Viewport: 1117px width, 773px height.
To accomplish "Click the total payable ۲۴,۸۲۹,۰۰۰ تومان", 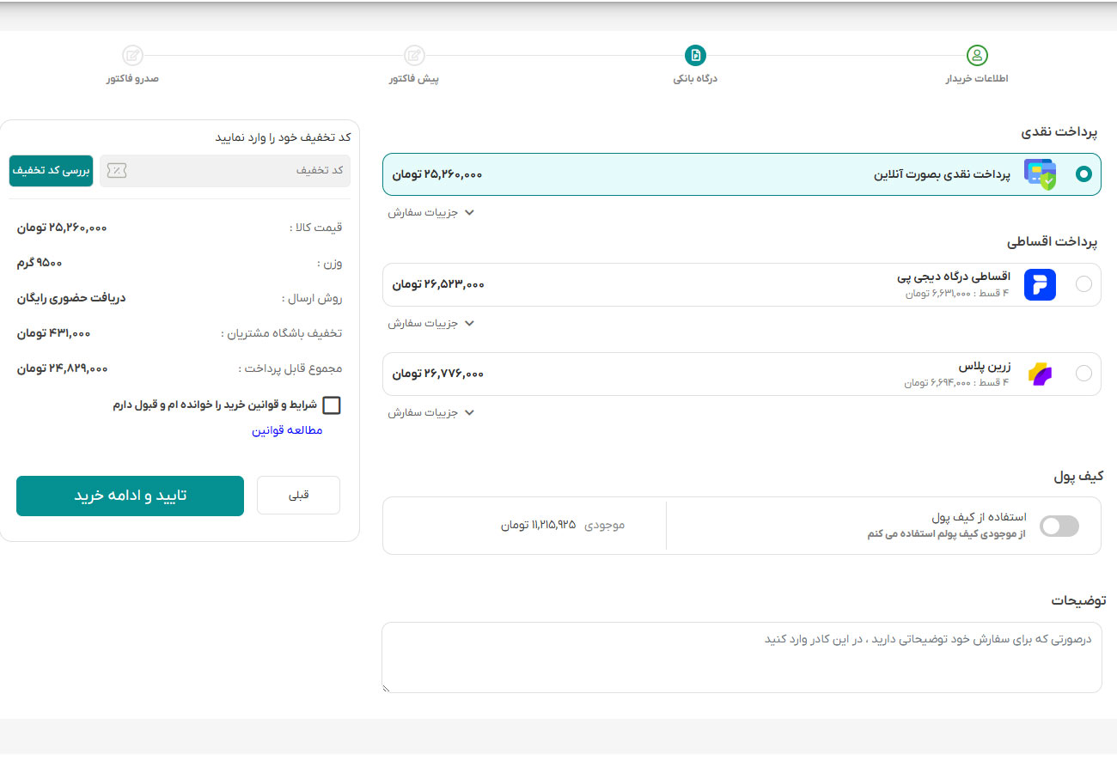I will click(62, 368).
